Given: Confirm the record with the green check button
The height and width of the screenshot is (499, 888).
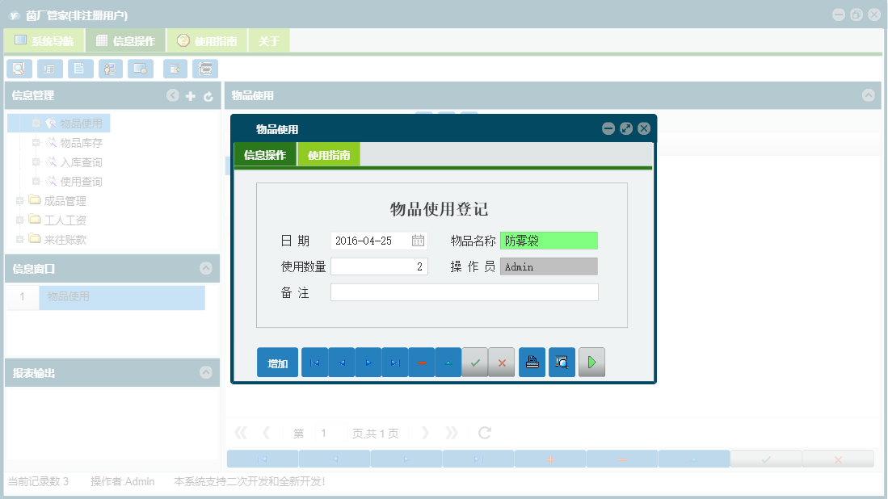Looking at the screenshot, I should pos(475,362).
